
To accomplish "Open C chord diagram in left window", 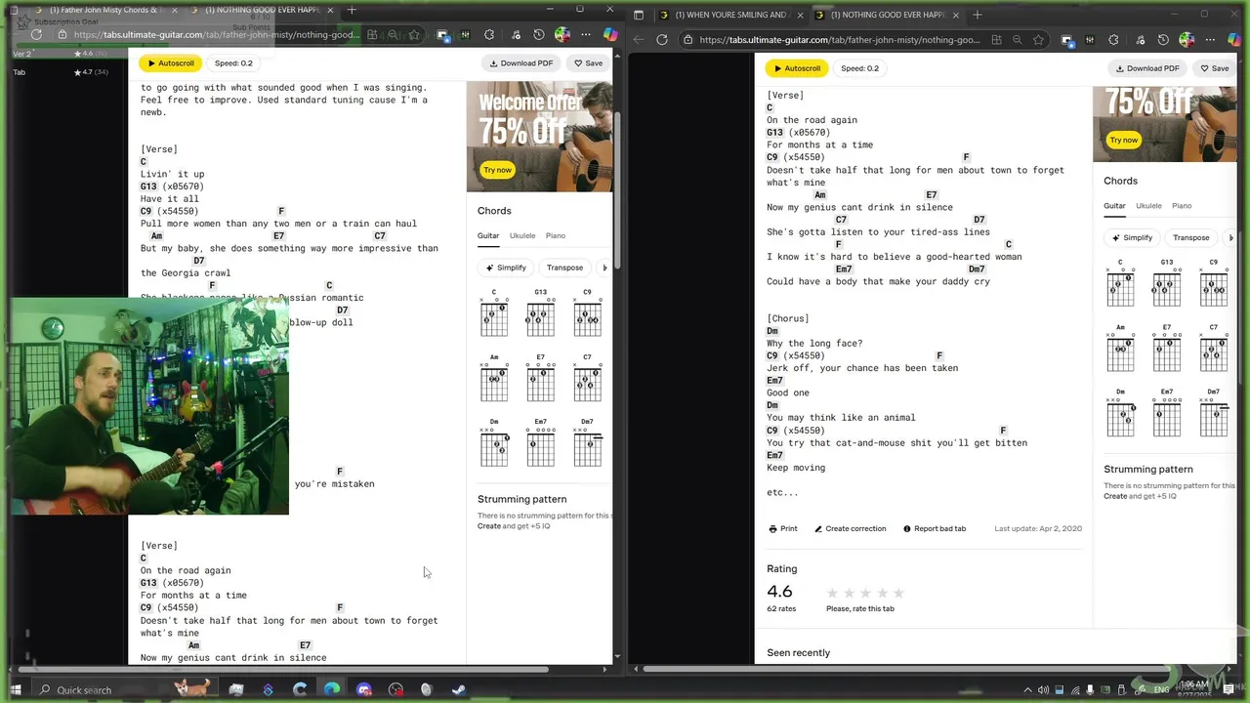I will 494,314.
